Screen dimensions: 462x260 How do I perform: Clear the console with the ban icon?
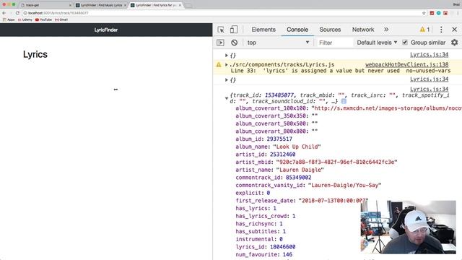click(x=234, y=43)
